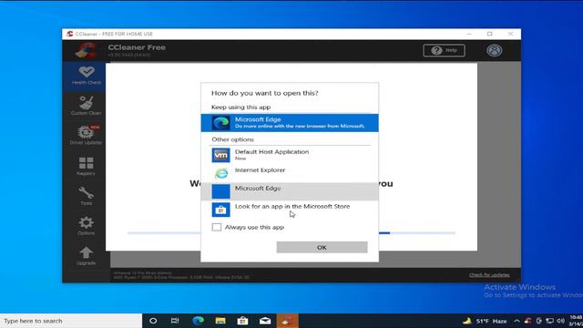Open the Registry section in CCleaner sidebar
Viewport: 583px width, 328px height.
pos(87,166)
